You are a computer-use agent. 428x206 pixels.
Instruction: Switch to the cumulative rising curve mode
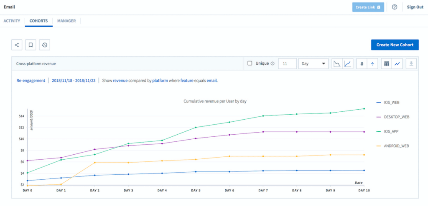pos(348,64)
